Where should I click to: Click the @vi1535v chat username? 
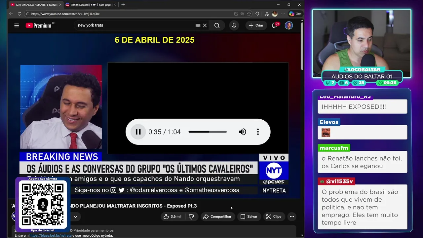click(336, 181)
